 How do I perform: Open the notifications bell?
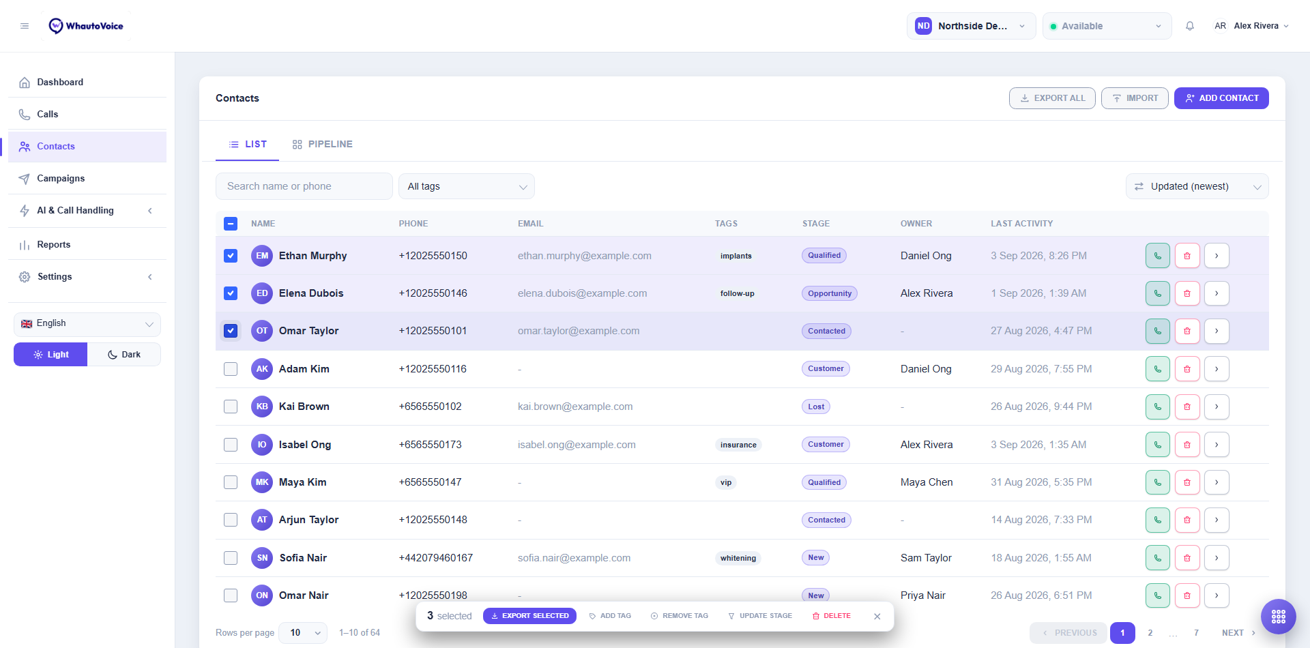tap(1190, 26)
